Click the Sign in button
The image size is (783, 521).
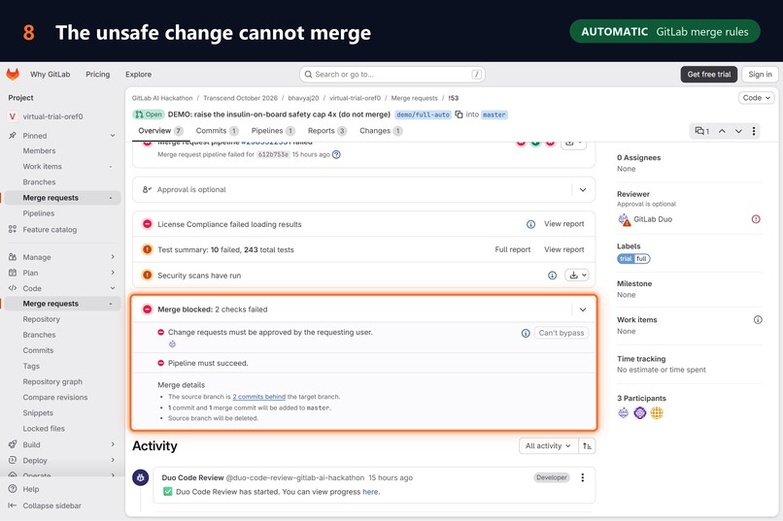point(760,75)
